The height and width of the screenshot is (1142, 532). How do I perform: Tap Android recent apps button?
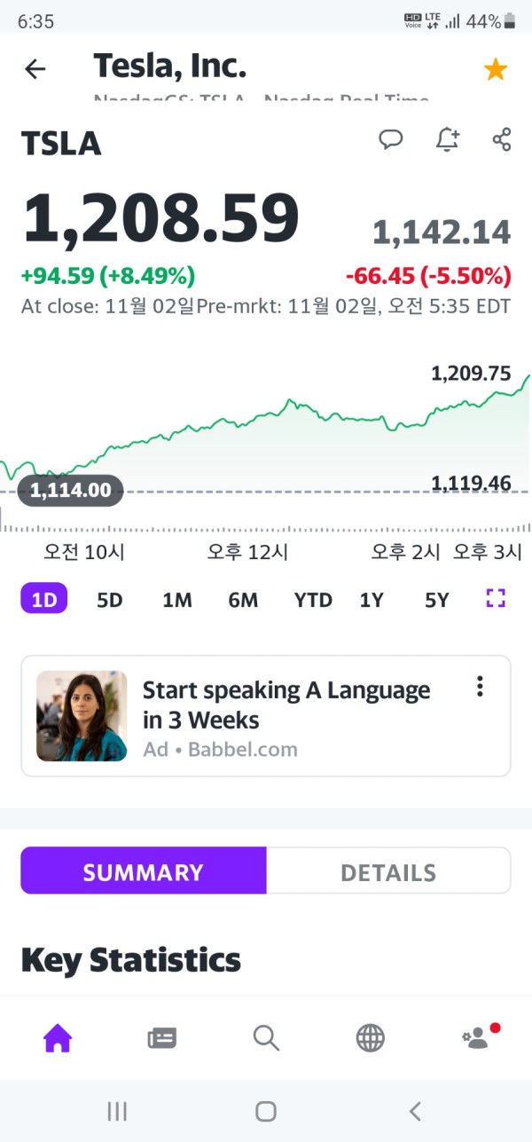click(x=117, y=1111)
